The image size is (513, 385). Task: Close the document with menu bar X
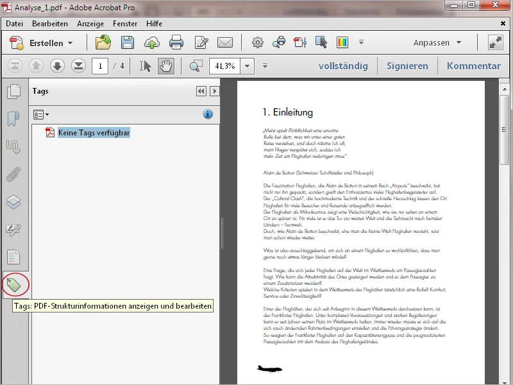point(503,23)
